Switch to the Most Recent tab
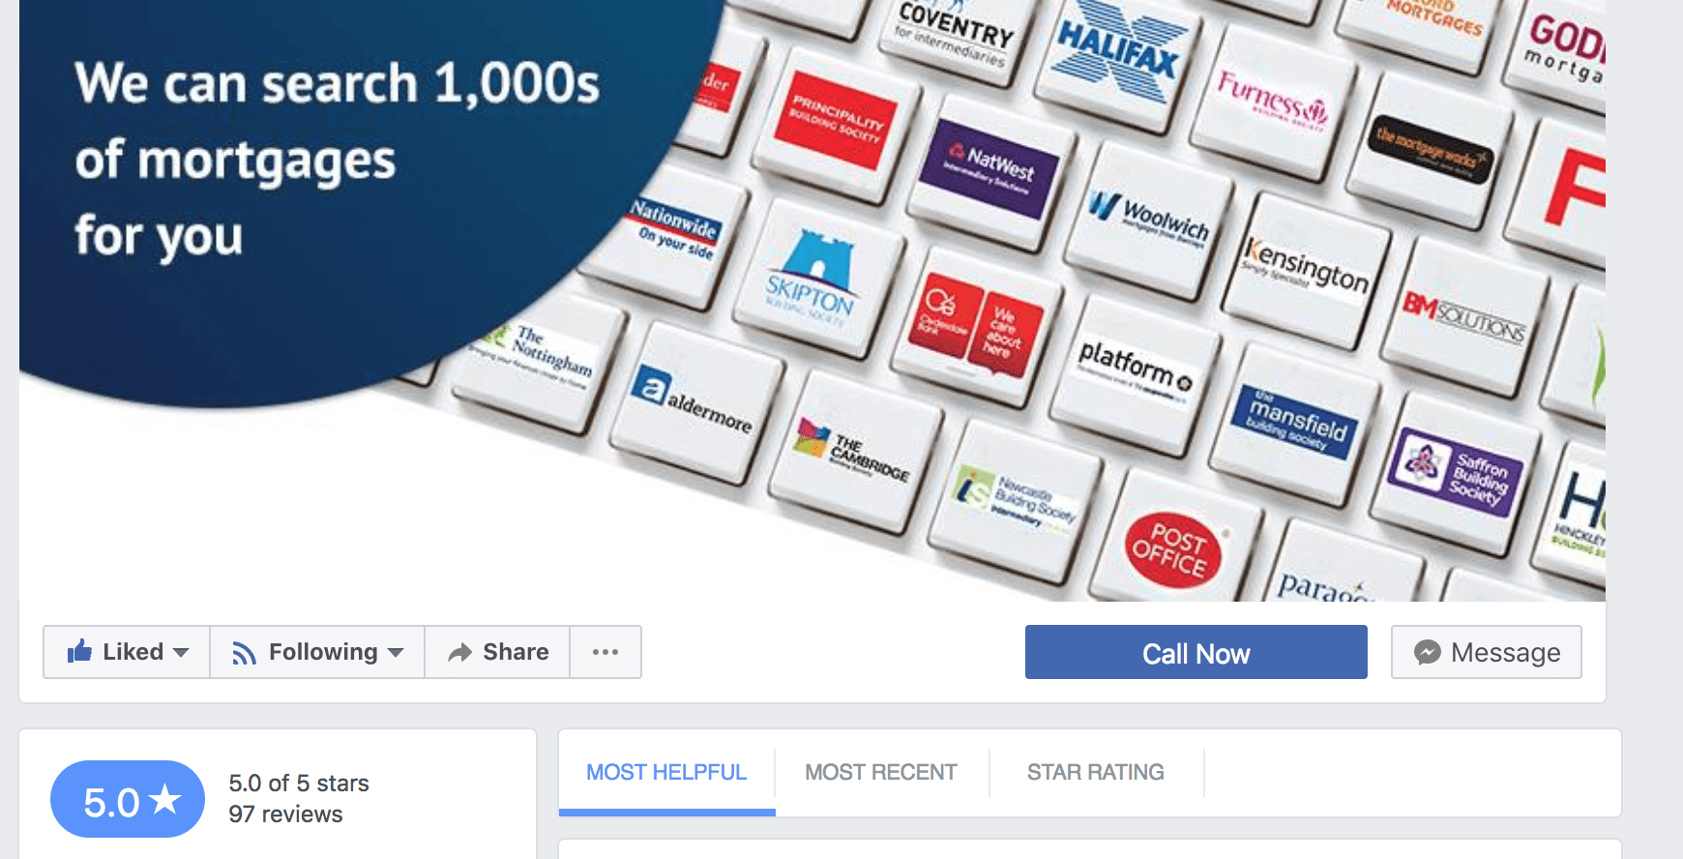 point(881,772)
